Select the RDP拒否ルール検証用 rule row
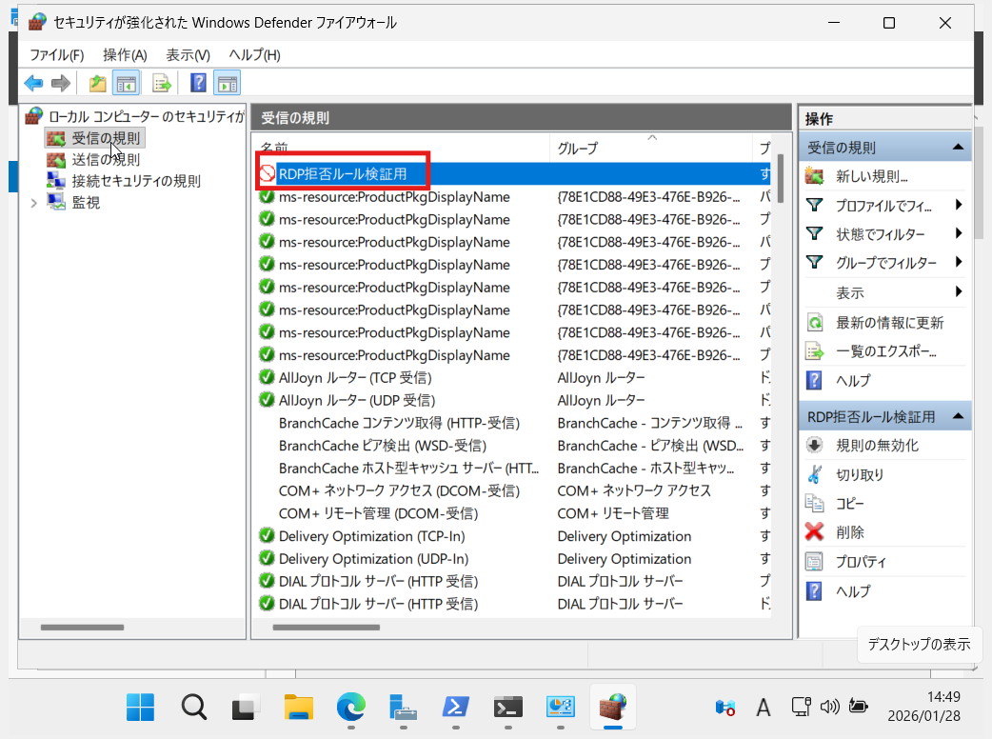This screenshot has height=739, width=992. [x=514, y=174]
